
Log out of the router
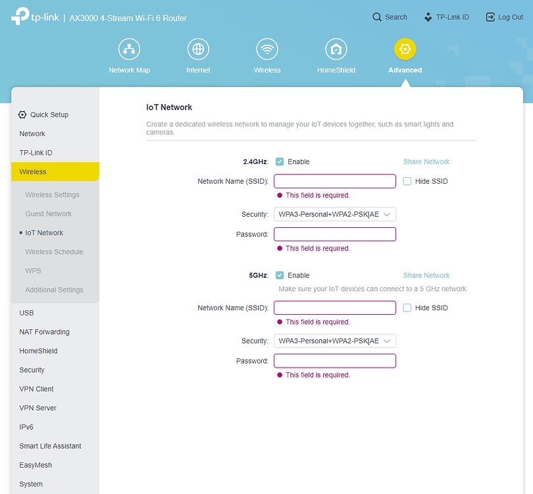coord(504,16)
